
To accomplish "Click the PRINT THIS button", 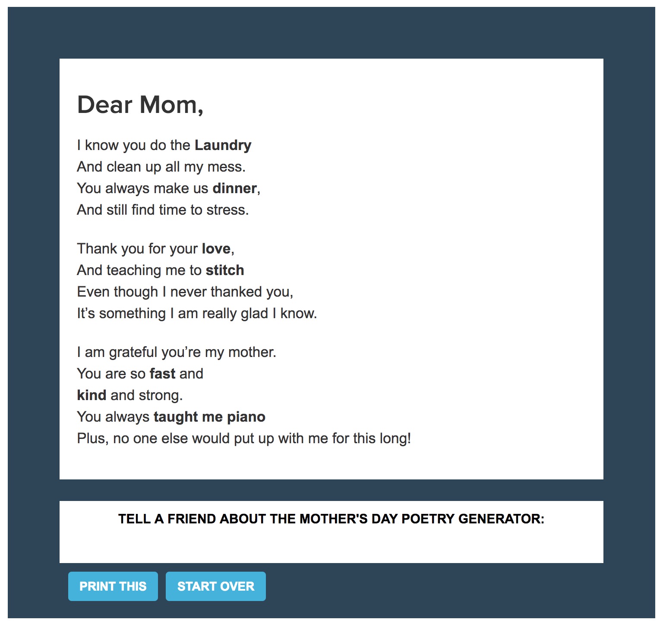I will coord(113,586).
